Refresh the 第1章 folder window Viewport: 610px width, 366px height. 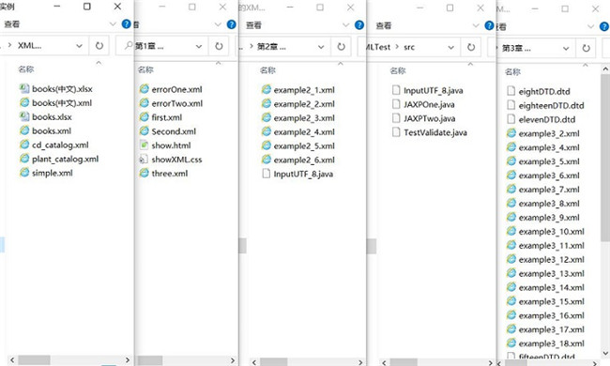click(219, 46)
